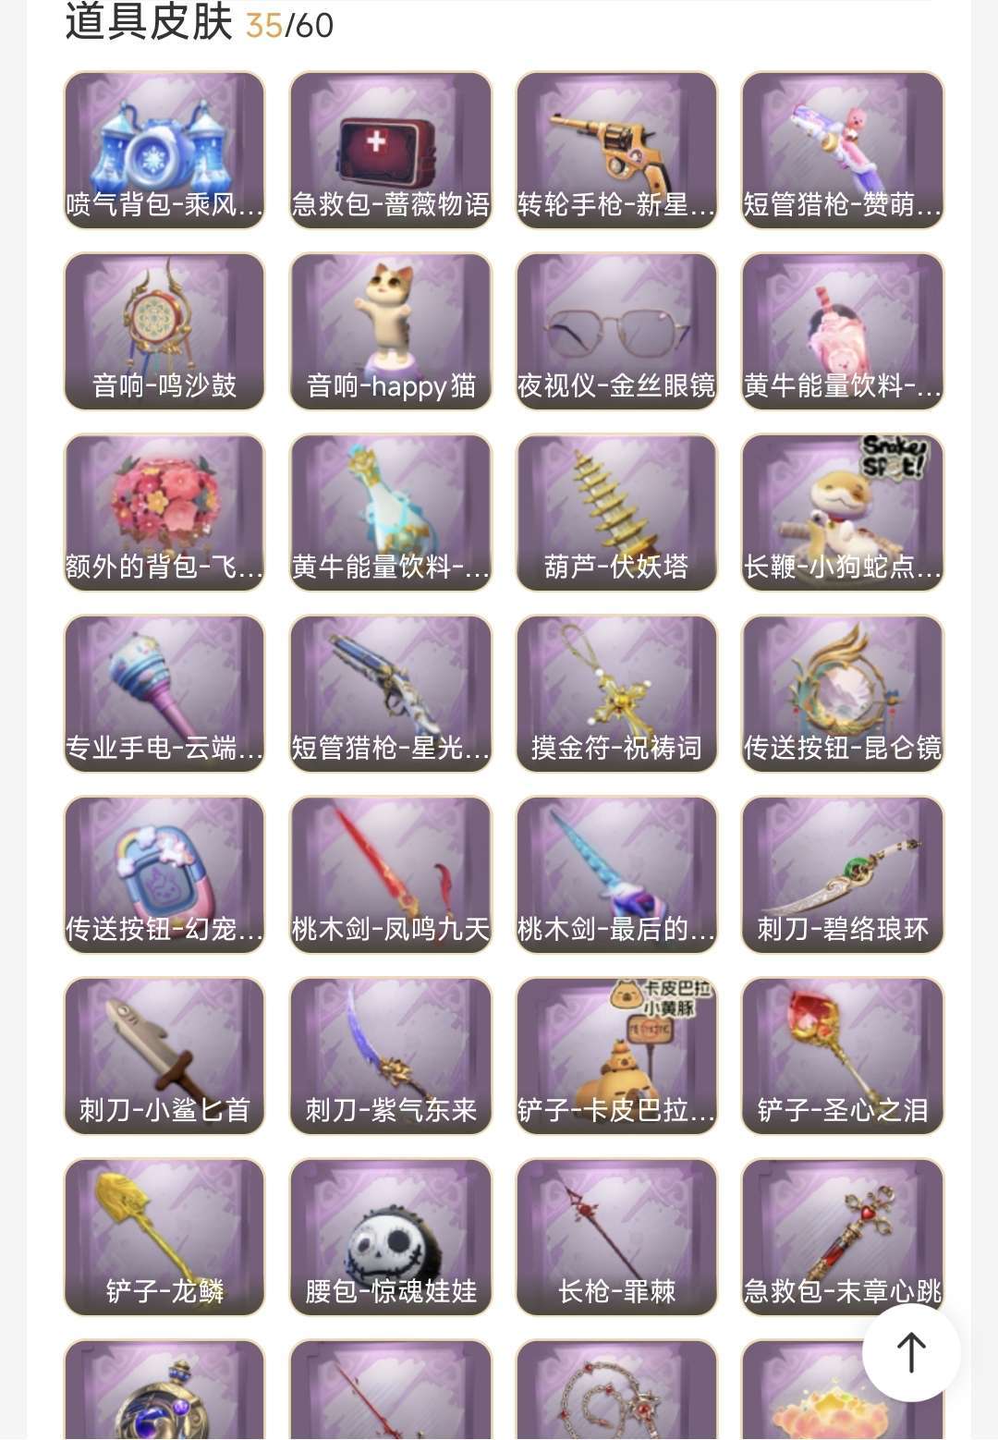Select the golden 铲子-龙鳞 shovel skin
This screenshot has height=1440, width=998.
tap(164, 1237)
